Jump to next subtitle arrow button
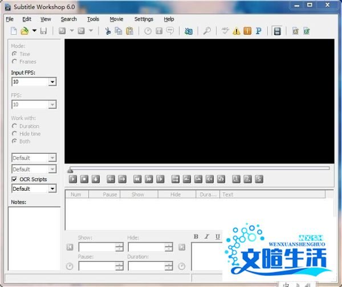This screenshot has height=287, width=342. (122, 179)
